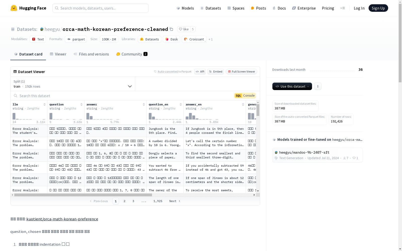Go to Datasets in the top navigation
402x251 pixels.
(x=211, y=8)
